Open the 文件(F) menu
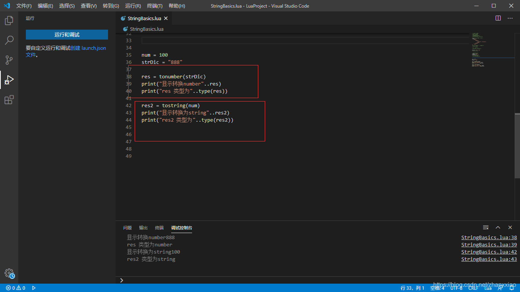 coord(24,6)
